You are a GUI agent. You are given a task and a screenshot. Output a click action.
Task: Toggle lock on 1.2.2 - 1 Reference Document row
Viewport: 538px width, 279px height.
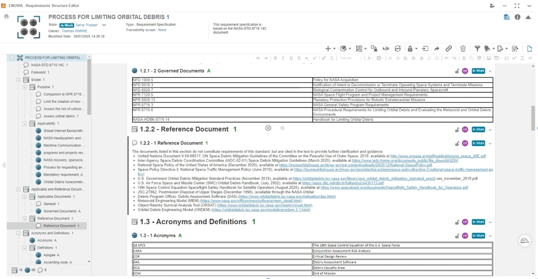tap(457, 144)
